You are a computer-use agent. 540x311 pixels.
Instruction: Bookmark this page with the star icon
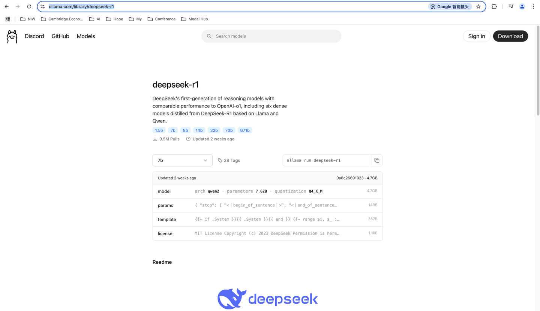478,7
